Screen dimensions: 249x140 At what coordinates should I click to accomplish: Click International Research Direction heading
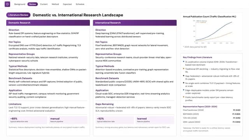point(100,30)
